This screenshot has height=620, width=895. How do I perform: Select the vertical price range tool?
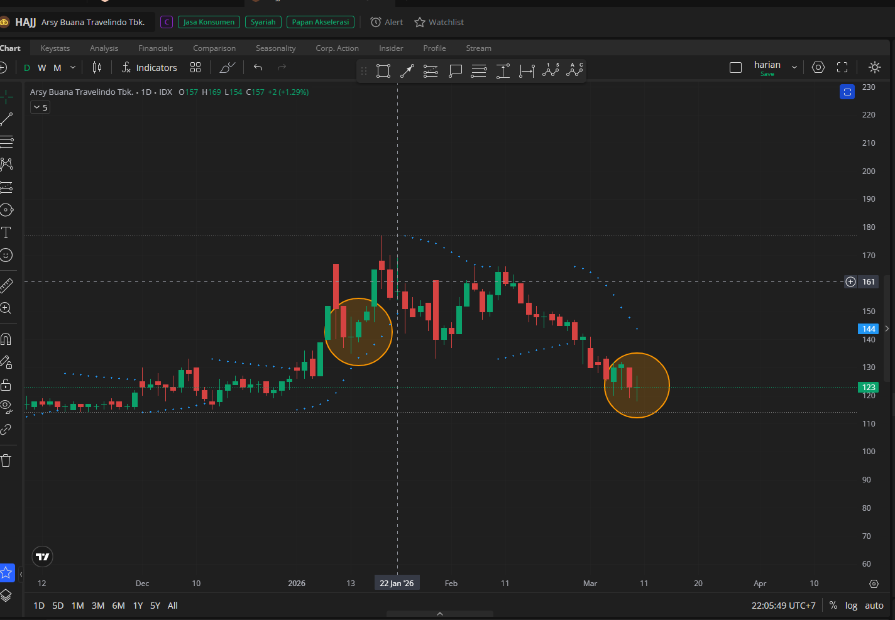[503, 71]
